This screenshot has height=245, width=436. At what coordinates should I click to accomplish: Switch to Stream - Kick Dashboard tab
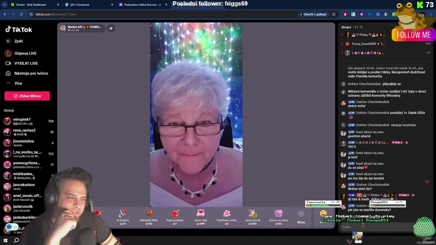[x=31, y=5]
